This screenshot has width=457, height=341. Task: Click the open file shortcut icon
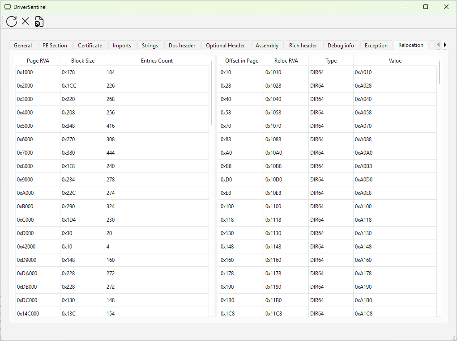(x=39, y=21)
